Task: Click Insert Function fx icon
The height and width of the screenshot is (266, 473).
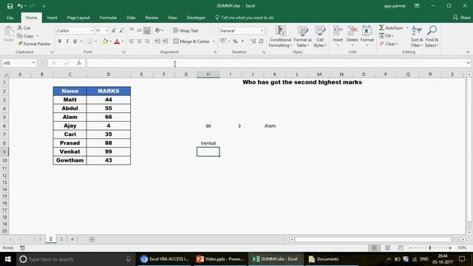Action: point(79,63)
